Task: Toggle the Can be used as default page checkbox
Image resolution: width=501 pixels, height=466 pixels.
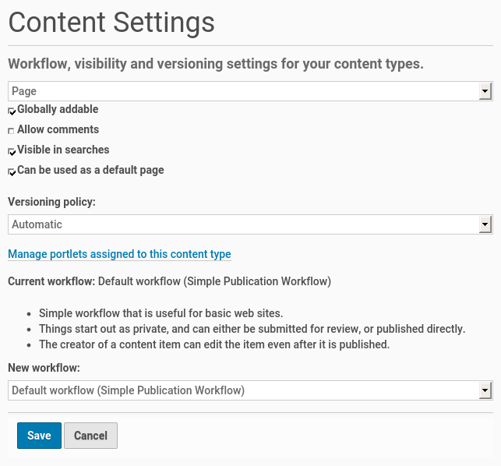Action: (12, 171)
